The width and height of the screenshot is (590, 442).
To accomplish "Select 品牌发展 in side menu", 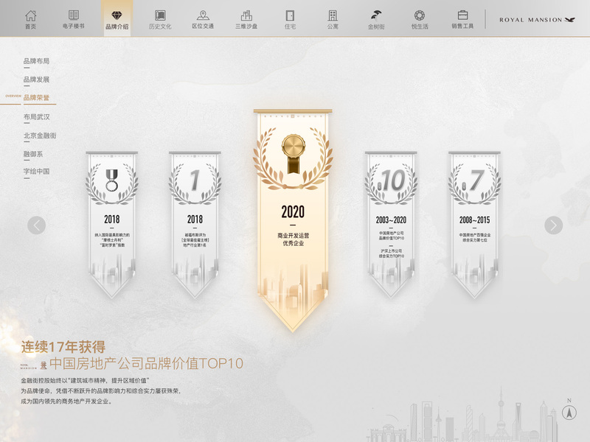I will [x=36, y=80].
